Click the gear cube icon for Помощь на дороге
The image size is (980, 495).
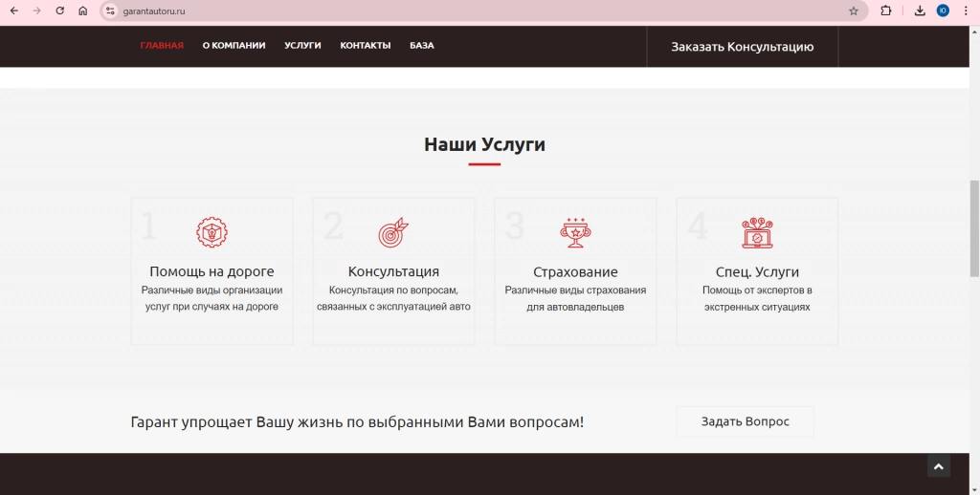click(212, 233)
